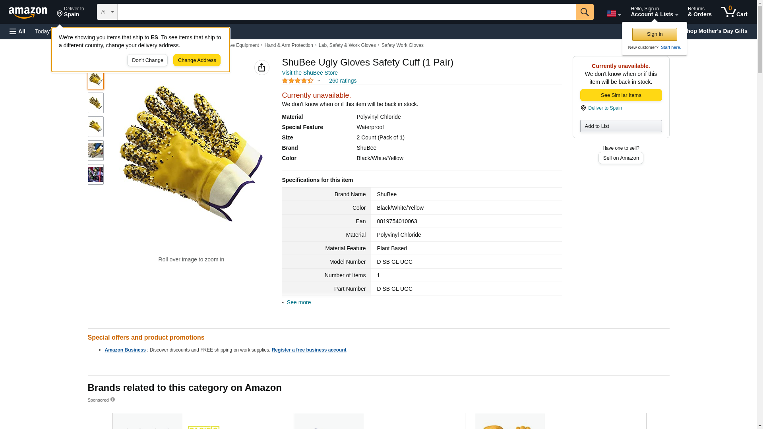Click Deliver to Spain location in header
This screenshot has width=763, height=429.
[x=70, y=12]
